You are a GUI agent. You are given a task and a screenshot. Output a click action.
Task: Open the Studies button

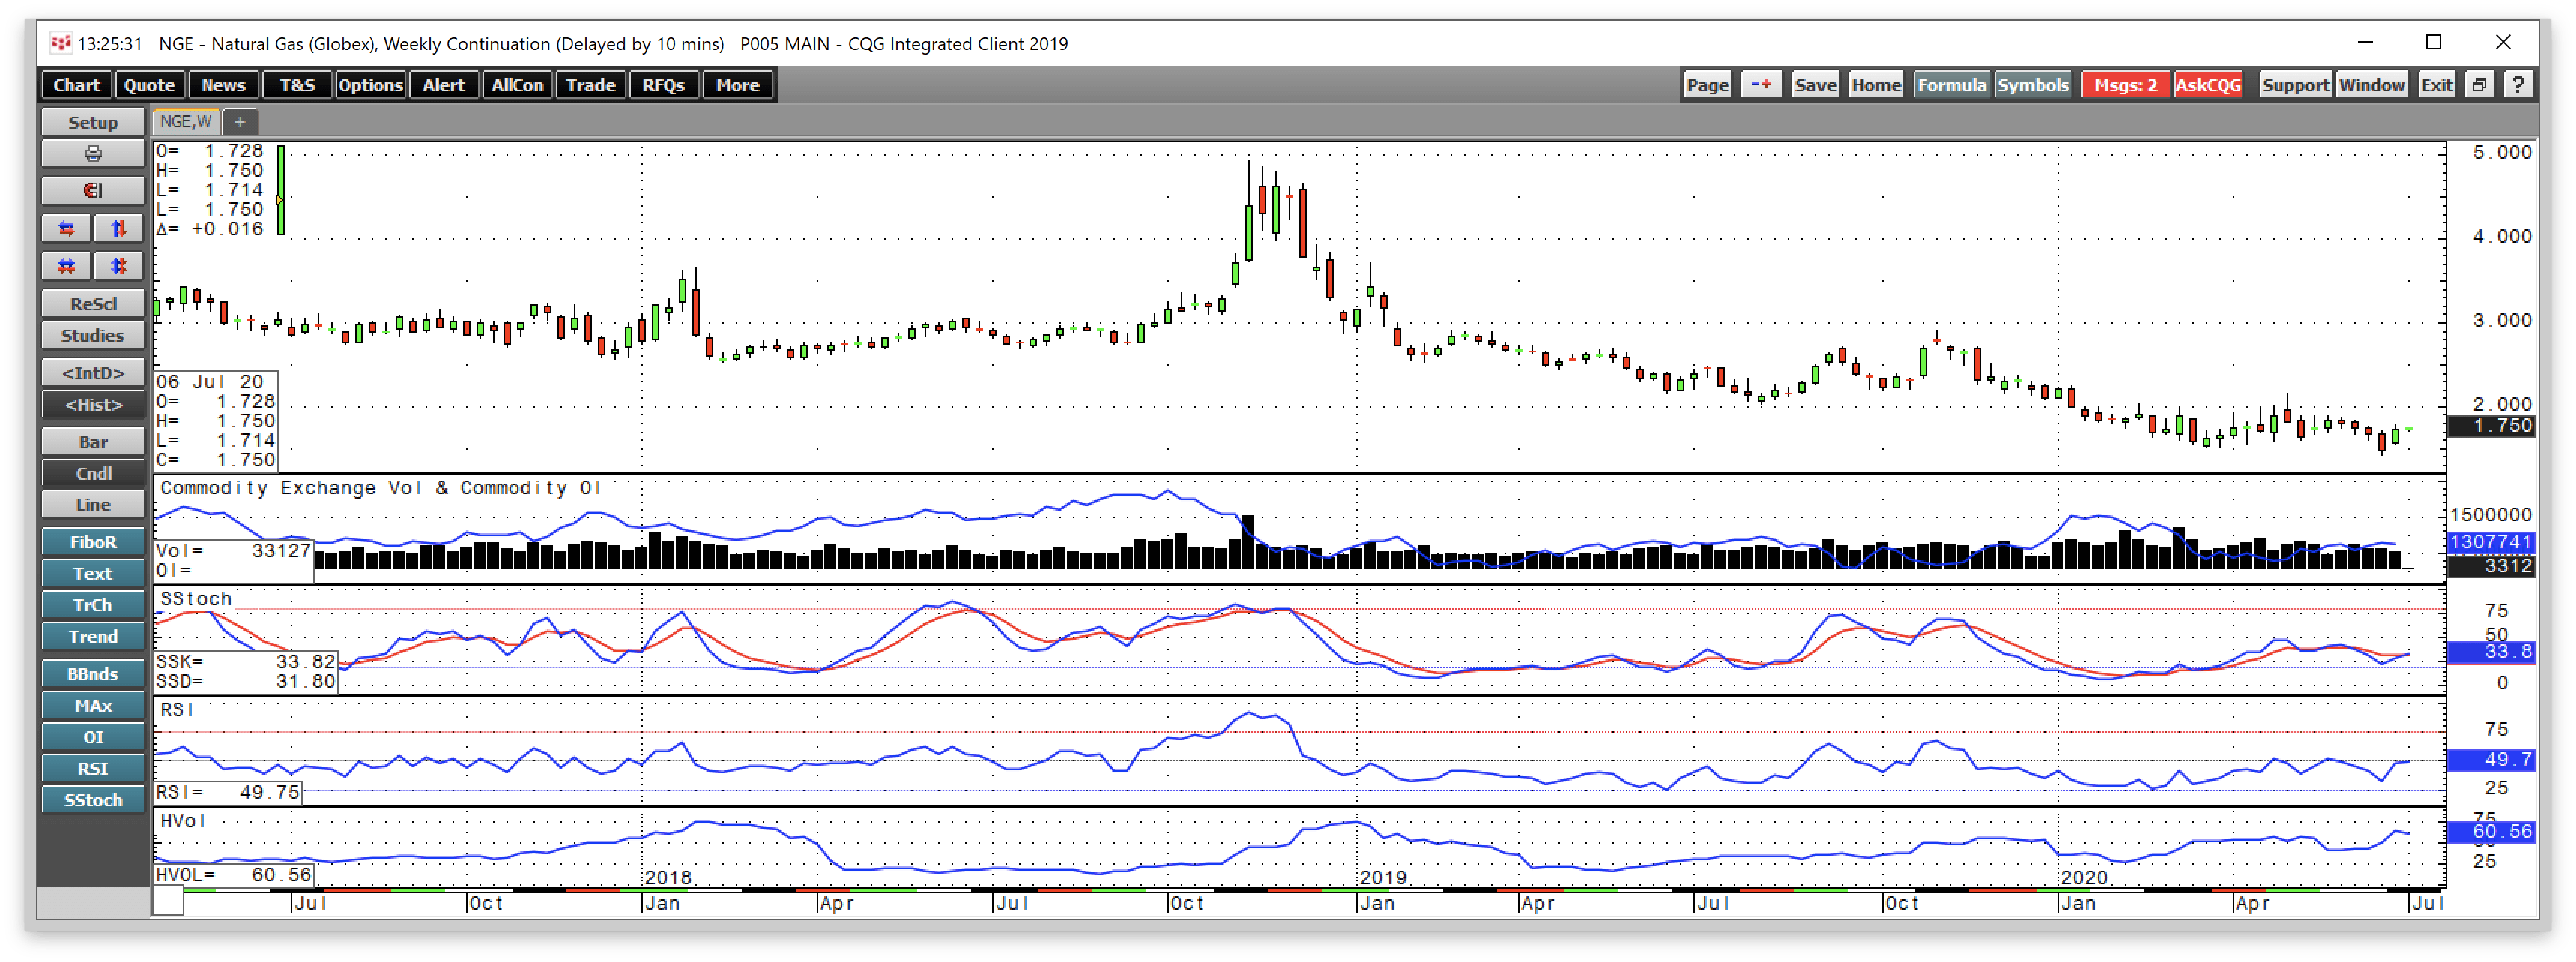[93, 335]
